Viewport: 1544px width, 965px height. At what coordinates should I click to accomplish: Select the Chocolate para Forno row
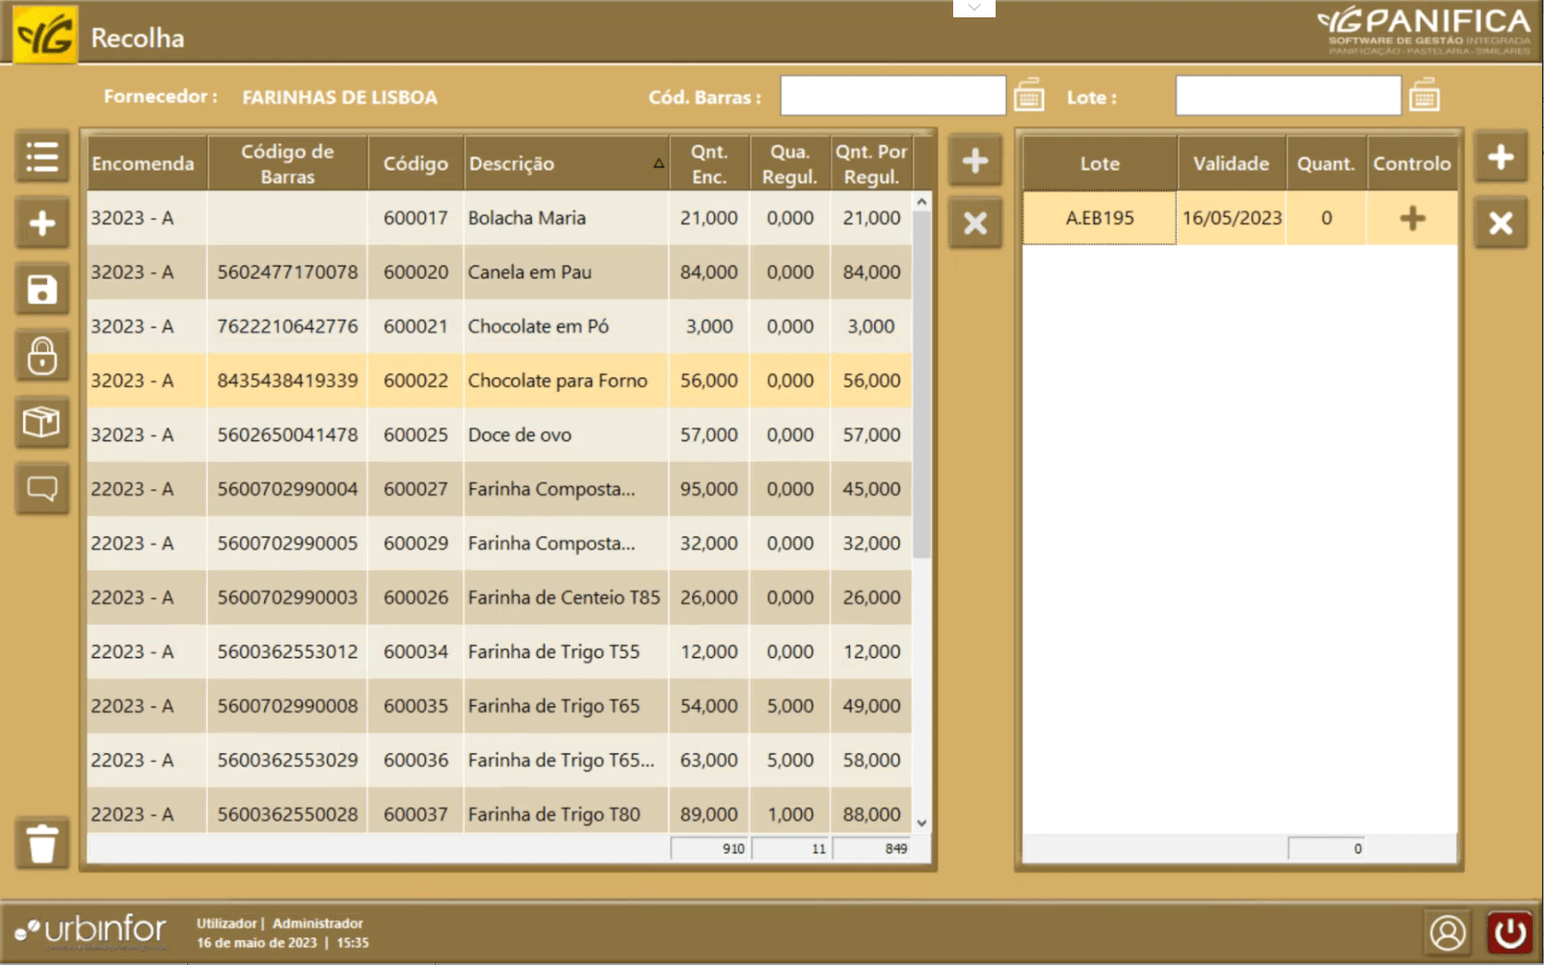tap(557, 380)
